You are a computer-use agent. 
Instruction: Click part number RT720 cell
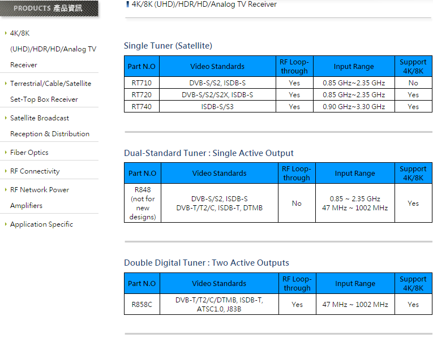coord(142,94)
